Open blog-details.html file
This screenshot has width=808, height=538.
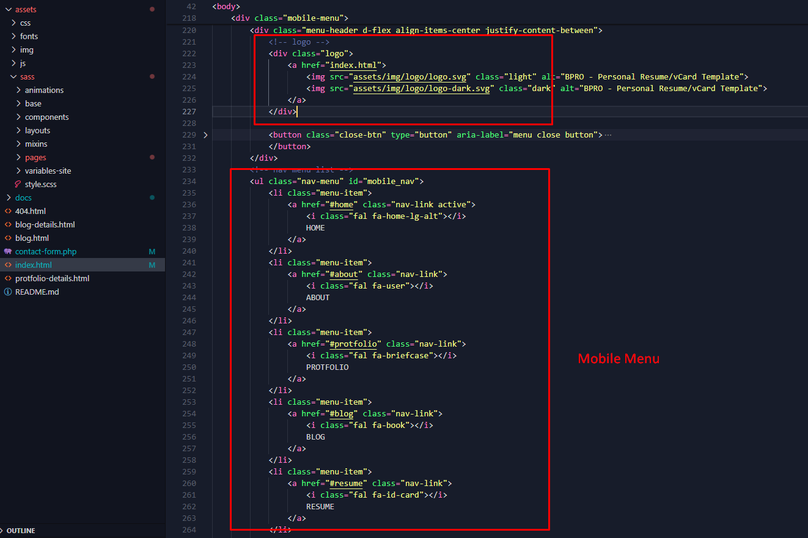(45, 224)
